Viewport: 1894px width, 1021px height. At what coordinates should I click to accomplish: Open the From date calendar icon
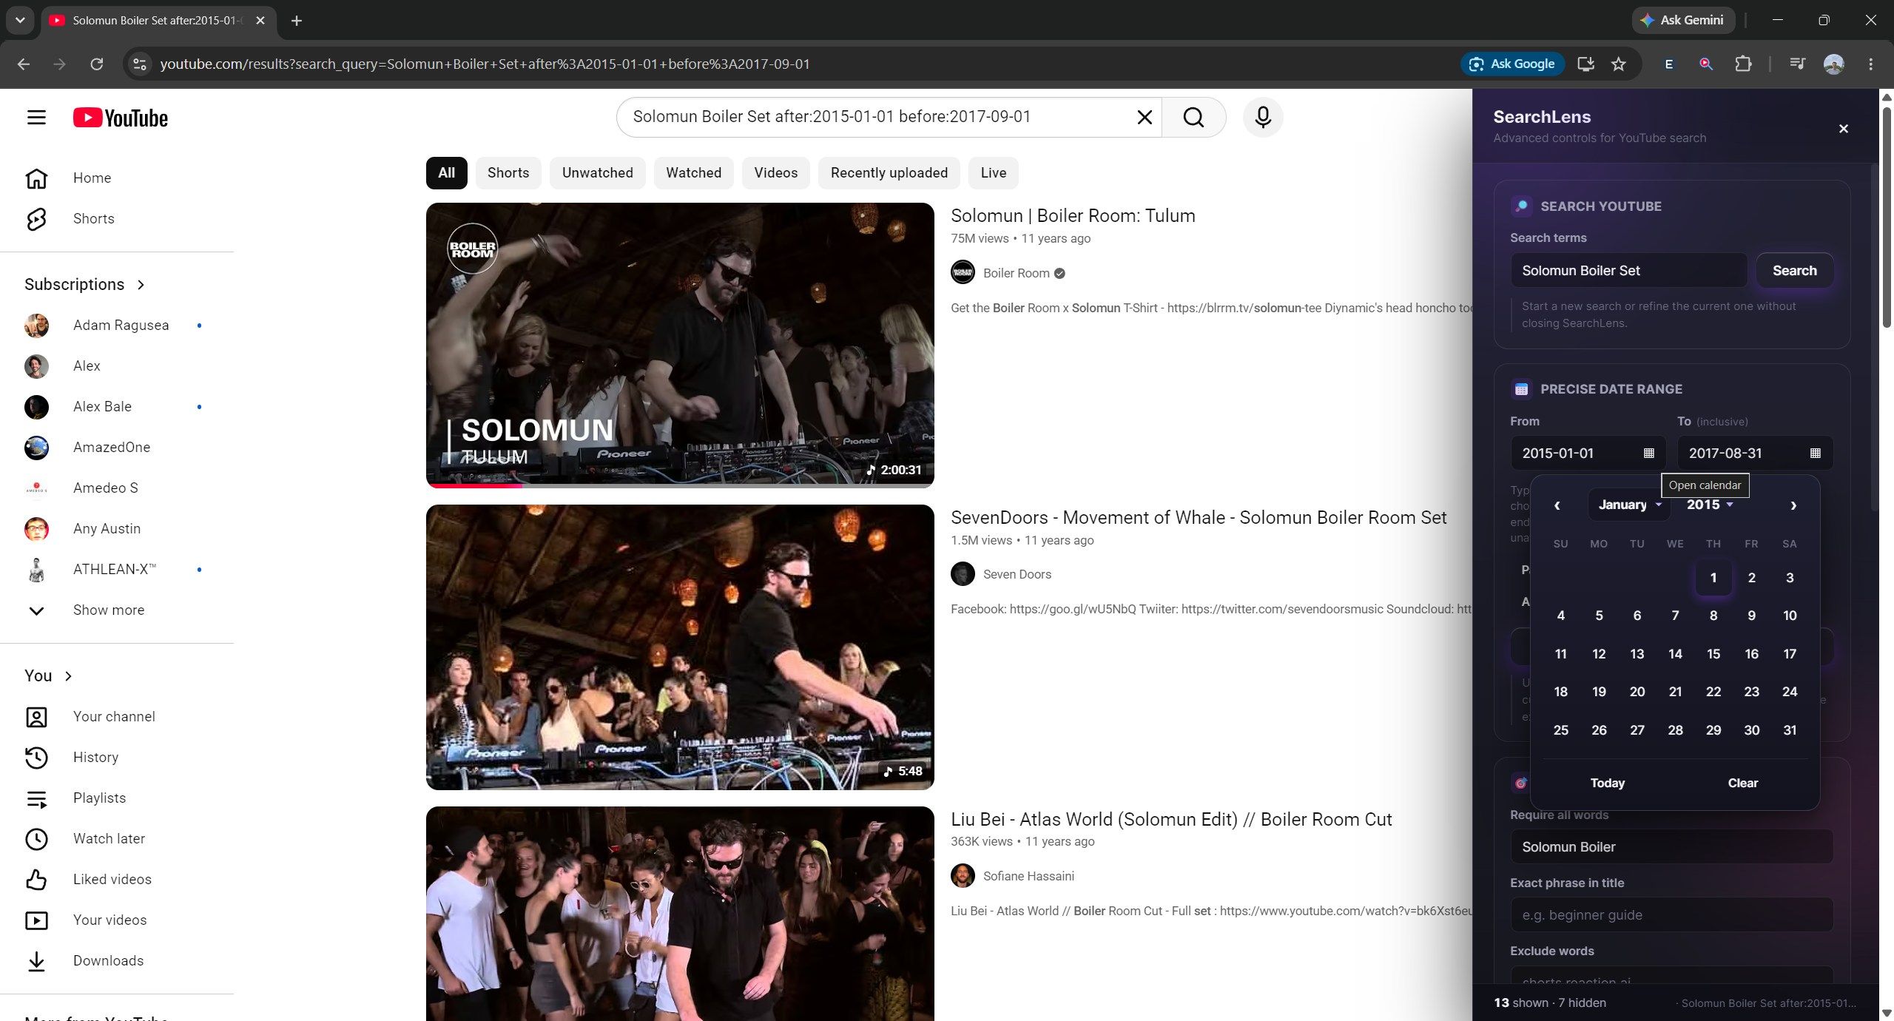1648,453
